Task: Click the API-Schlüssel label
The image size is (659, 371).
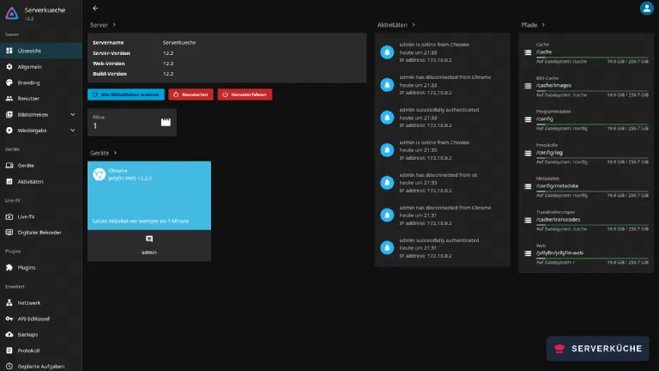Action: click(x=33, y=319)
